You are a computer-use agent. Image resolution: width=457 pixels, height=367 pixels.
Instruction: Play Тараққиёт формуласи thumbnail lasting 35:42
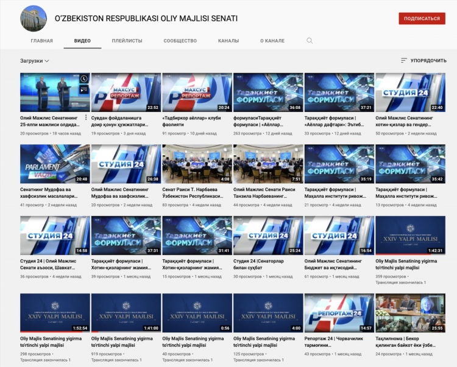click(x=410, y=164)
